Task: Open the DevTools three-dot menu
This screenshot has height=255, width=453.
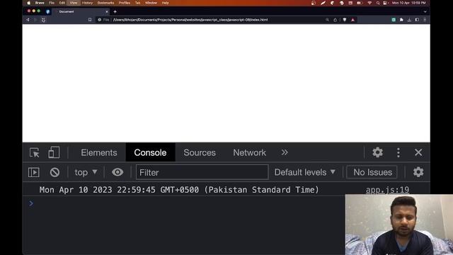Action: [398, 152]
